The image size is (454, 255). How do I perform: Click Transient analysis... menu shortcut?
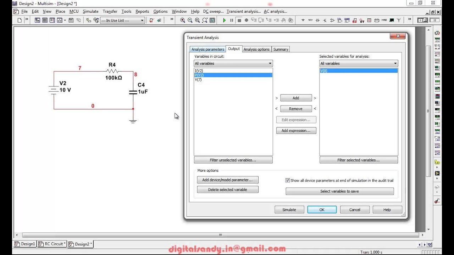click(x=244, y=11)
